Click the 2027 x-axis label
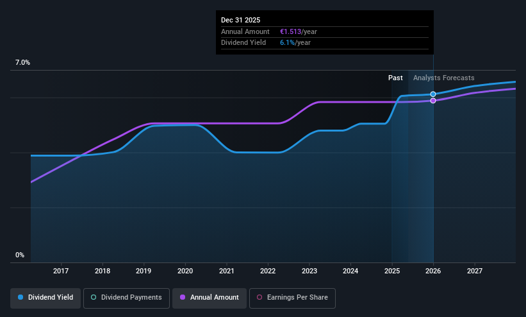This screenshot has height=317, width=526. tap(475, 271)
